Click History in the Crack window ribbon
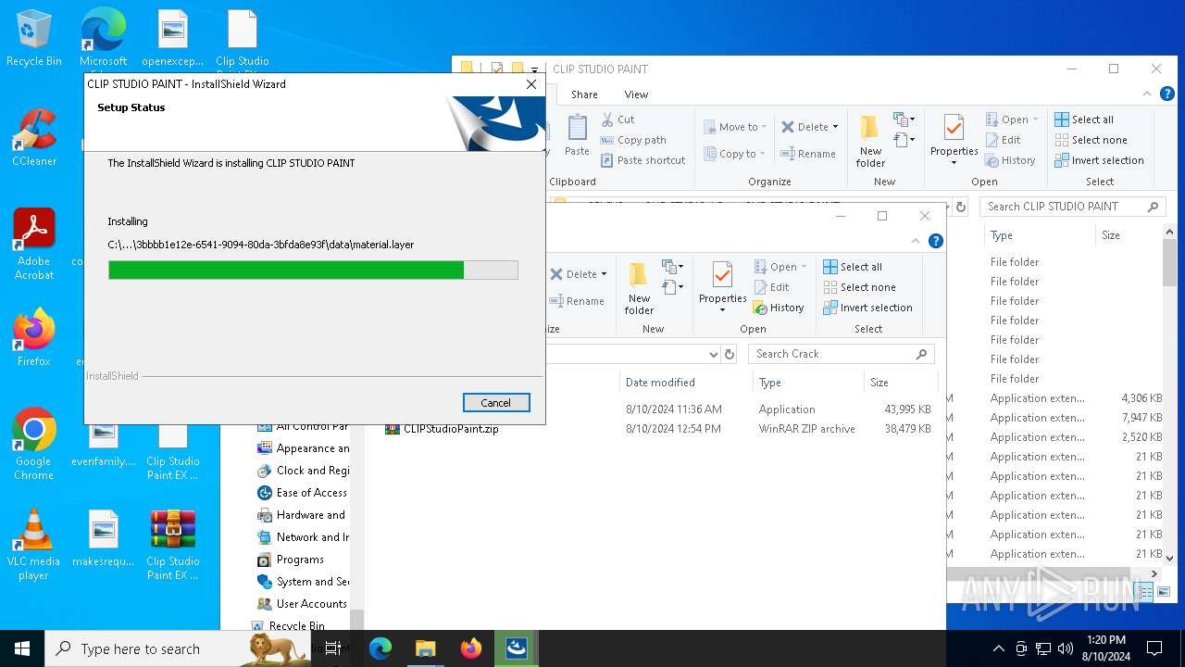This screenshot has width=1185, height=667. [x=779, y=308]
